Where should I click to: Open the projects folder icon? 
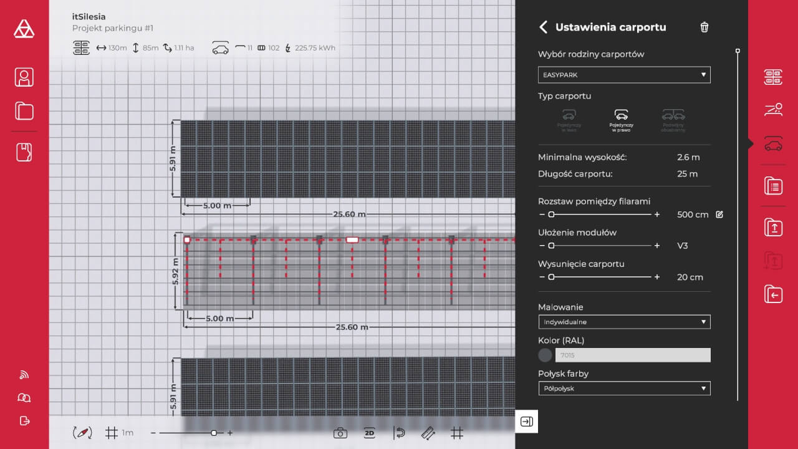[x=24, y=112]
